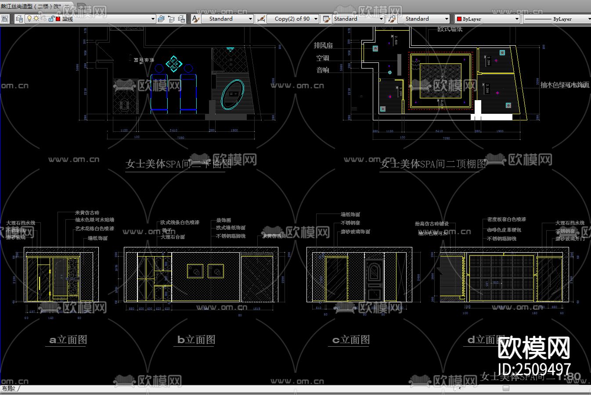
Task: Toggle the layer lock padlock icon
Action: coord(51,19)
